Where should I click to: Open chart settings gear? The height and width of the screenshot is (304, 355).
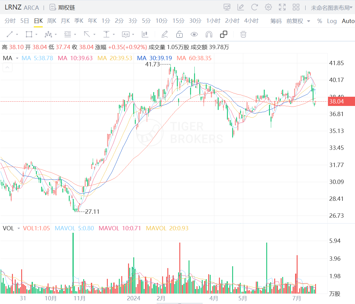click(x=268, y=7)
